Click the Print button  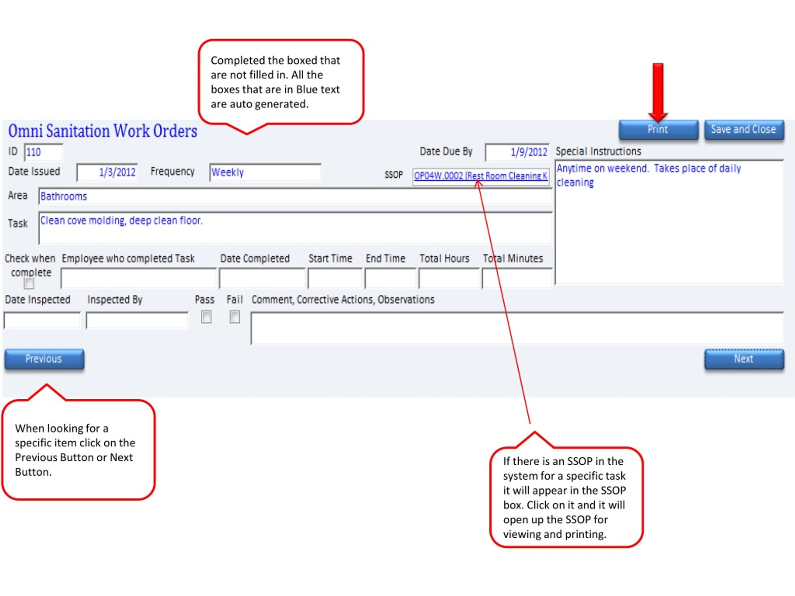tap(658, 130)
